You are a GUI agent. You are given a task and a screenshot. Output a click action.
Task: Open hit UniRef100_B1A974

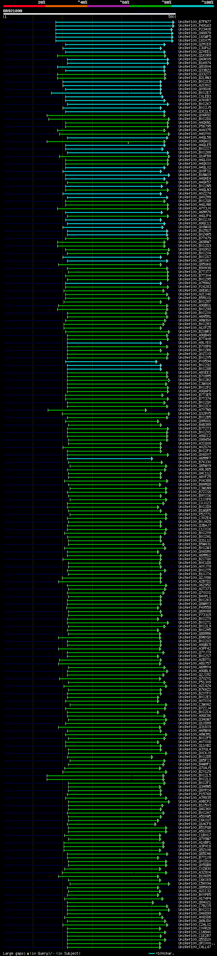point(195,63)
